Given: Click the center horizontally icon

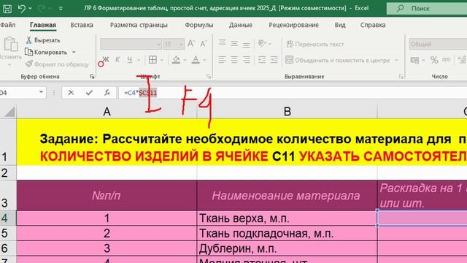Looking at the screenshot, I should (x=234, y=60).
